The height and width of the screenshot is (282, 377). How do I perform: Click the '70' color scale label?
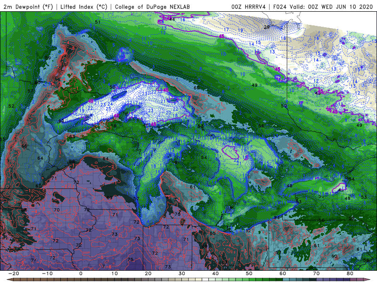[316, 274]
